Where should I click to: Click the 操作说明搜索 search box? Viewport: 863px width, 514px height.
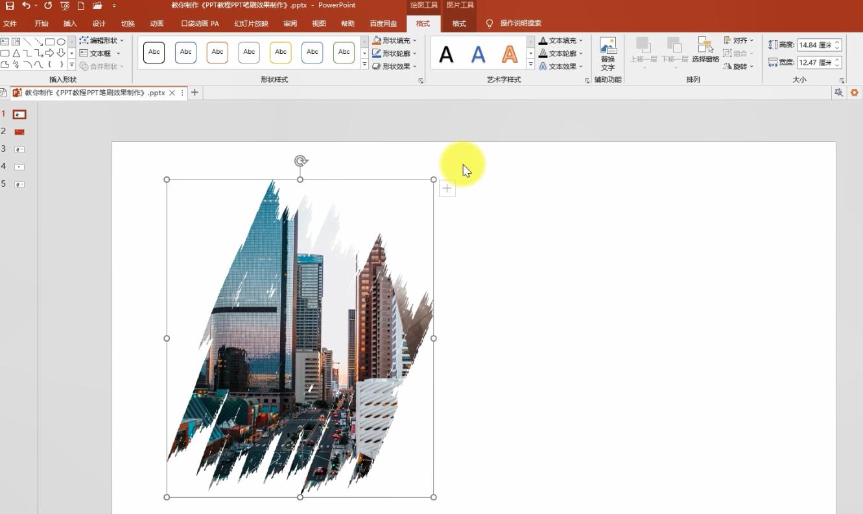point(521,23)
